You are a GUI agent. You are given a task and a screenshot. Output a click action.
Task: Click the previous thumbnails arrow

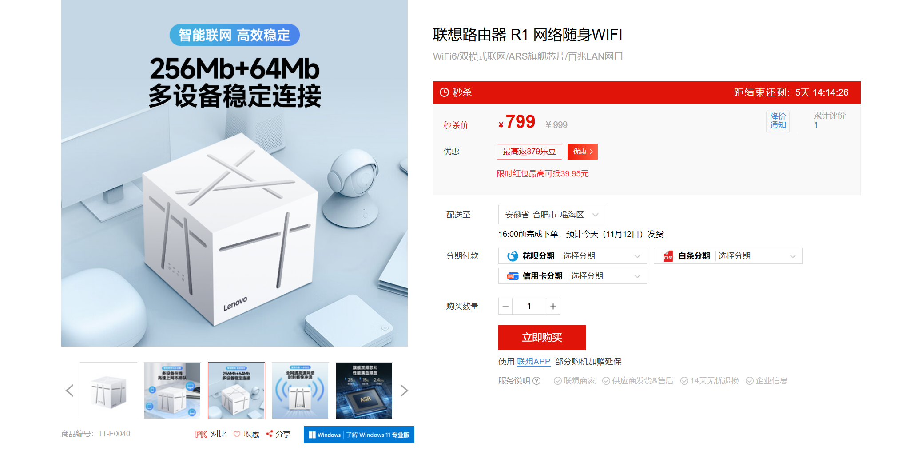[x=70, y=391]
